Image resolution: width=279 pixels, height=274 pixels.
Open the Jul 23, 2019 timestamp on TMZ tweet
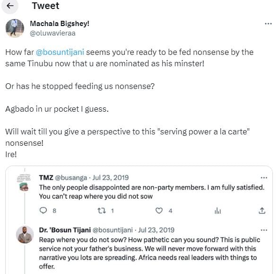[x=111, y=177]
